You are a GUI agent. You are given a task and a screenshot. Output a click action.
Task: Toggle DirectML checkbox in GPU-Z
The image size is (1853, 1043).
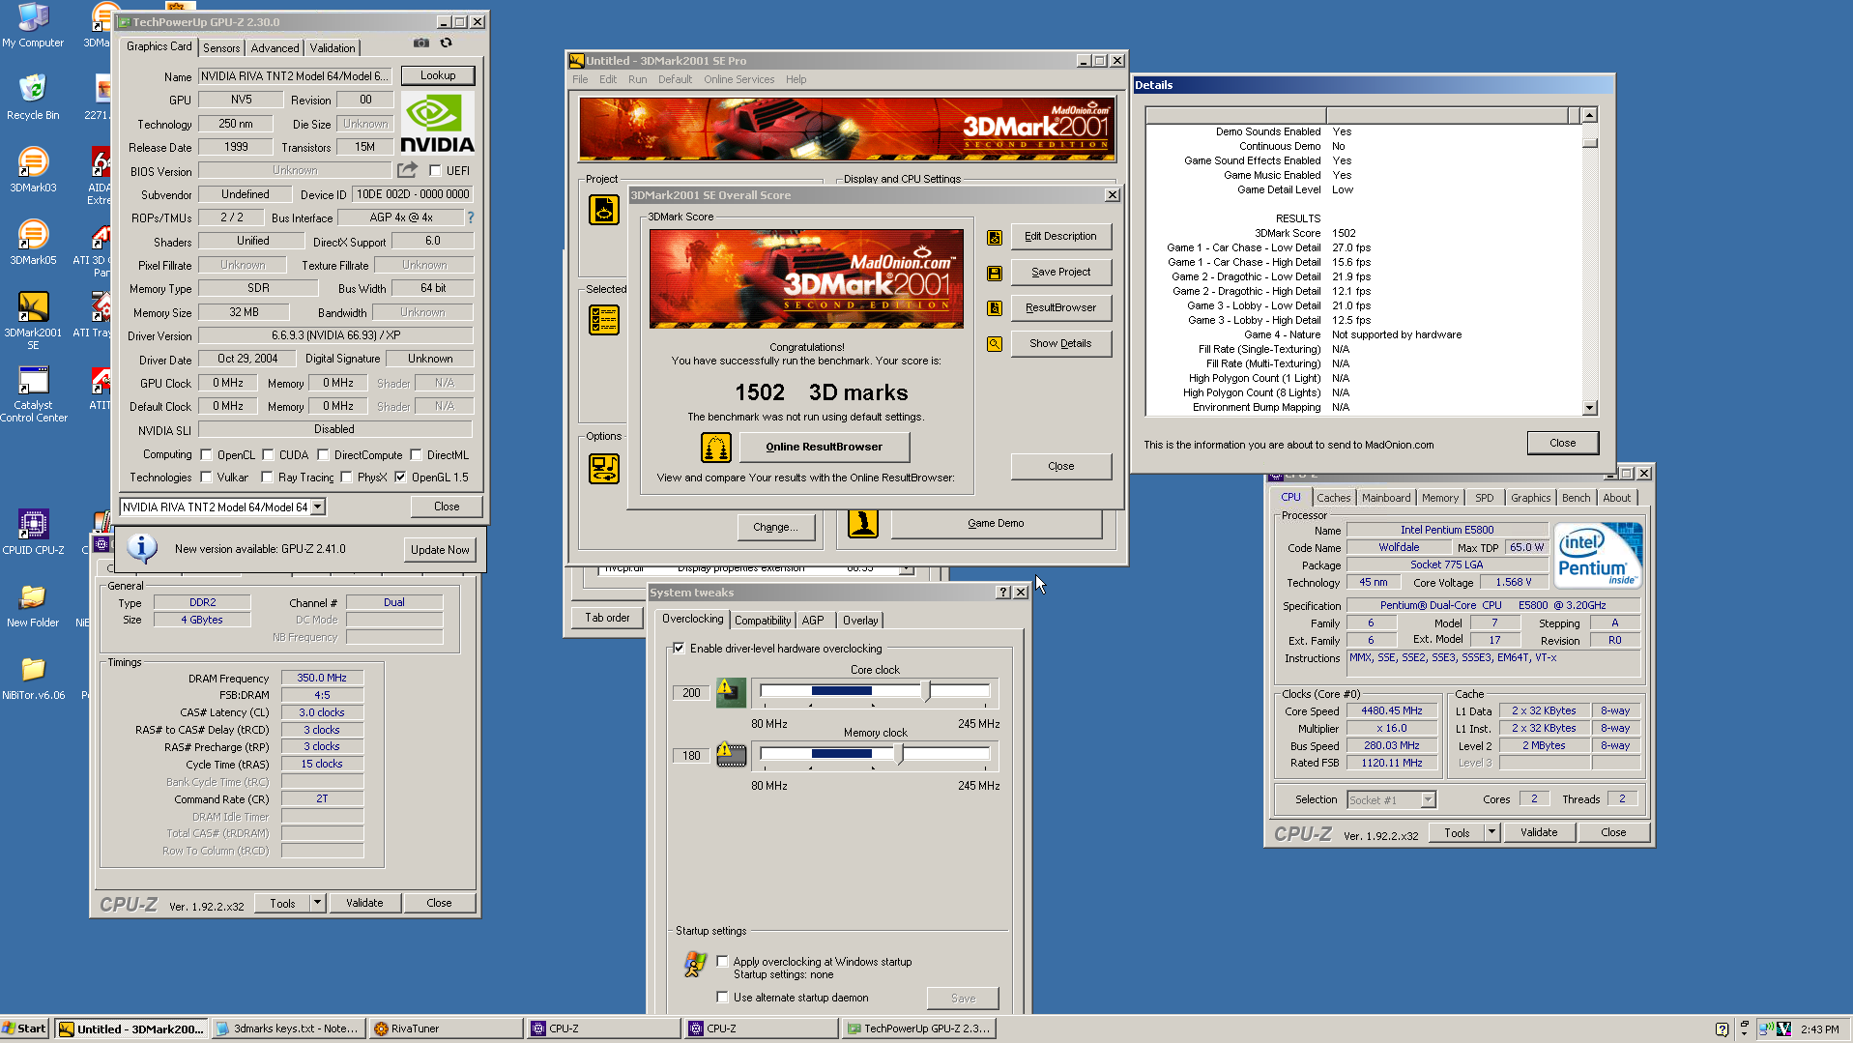point(416,455)
